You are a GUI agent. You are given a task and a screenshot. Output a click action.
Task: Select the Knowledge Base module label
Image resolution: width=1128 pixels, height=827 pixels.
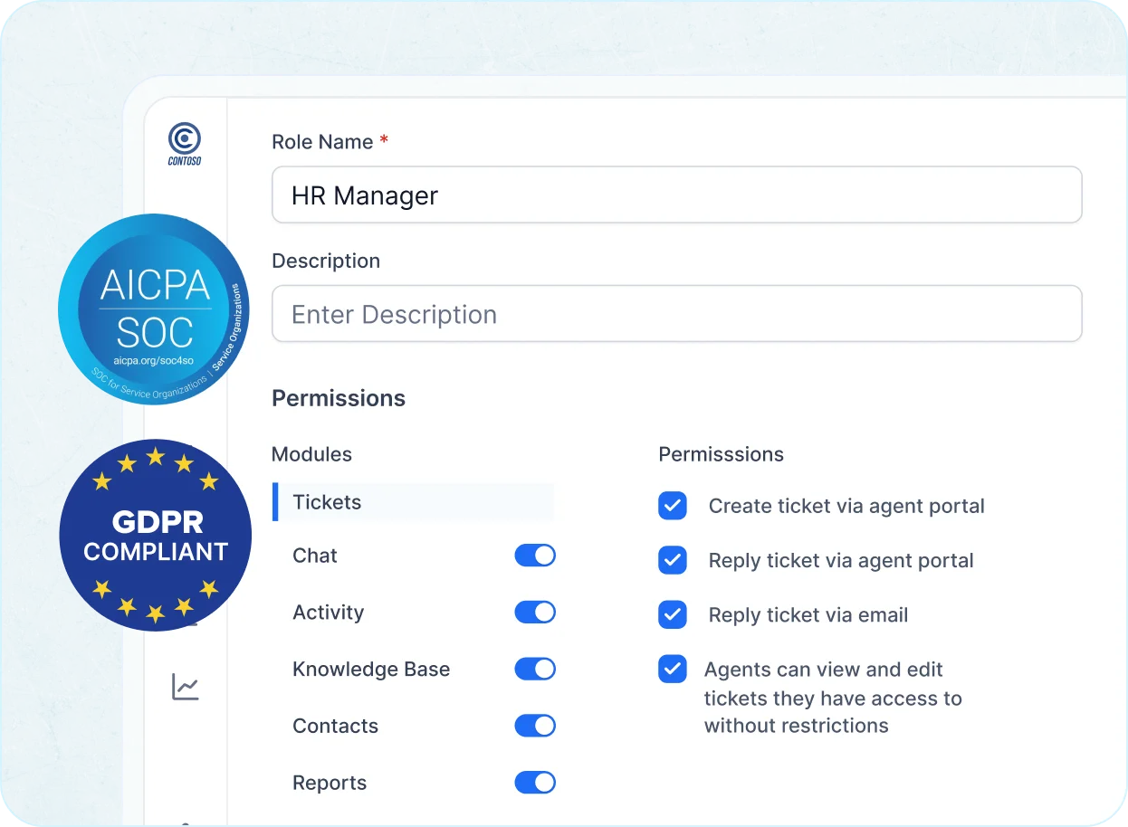click(371, 670)
